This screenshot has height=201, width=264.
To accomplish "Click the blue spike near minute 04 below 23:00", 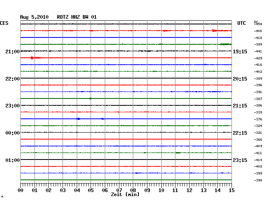I will (78, 119).
